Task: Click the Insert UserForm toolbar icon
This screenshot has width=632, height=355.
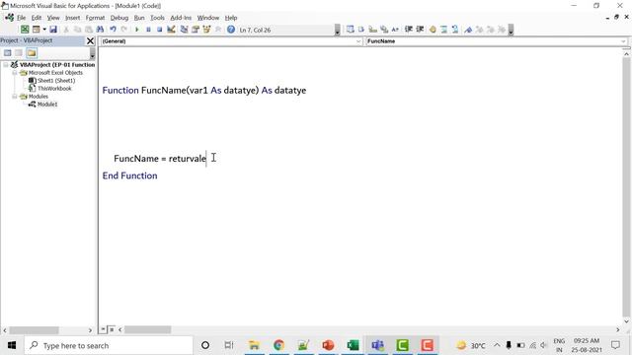Action: pos(37,30)
